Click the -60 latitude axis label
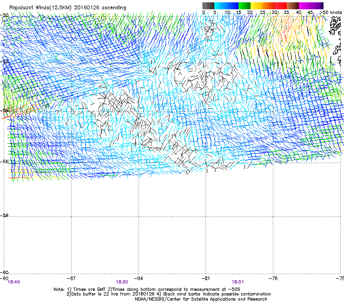This screenshot has width=344, height=302. pos(5,272)
